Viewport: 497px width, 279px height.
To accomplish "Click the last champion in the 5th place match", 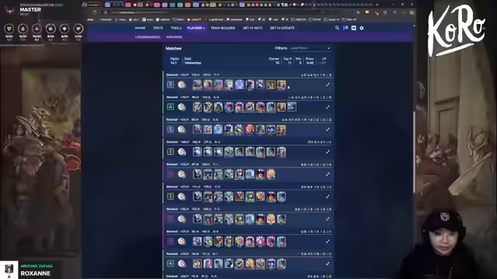I will click(x=281, y=129).
